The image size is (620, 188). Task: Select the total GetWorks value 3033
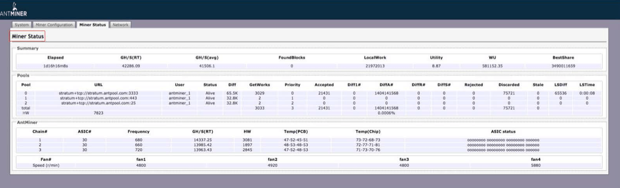[x=259, y=108]
